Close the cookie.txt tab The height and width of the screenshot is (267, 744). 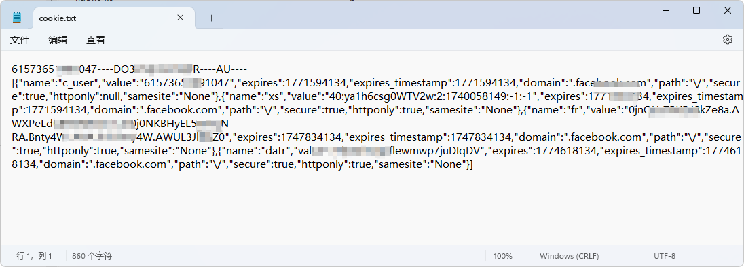click(x=181, y=18)
